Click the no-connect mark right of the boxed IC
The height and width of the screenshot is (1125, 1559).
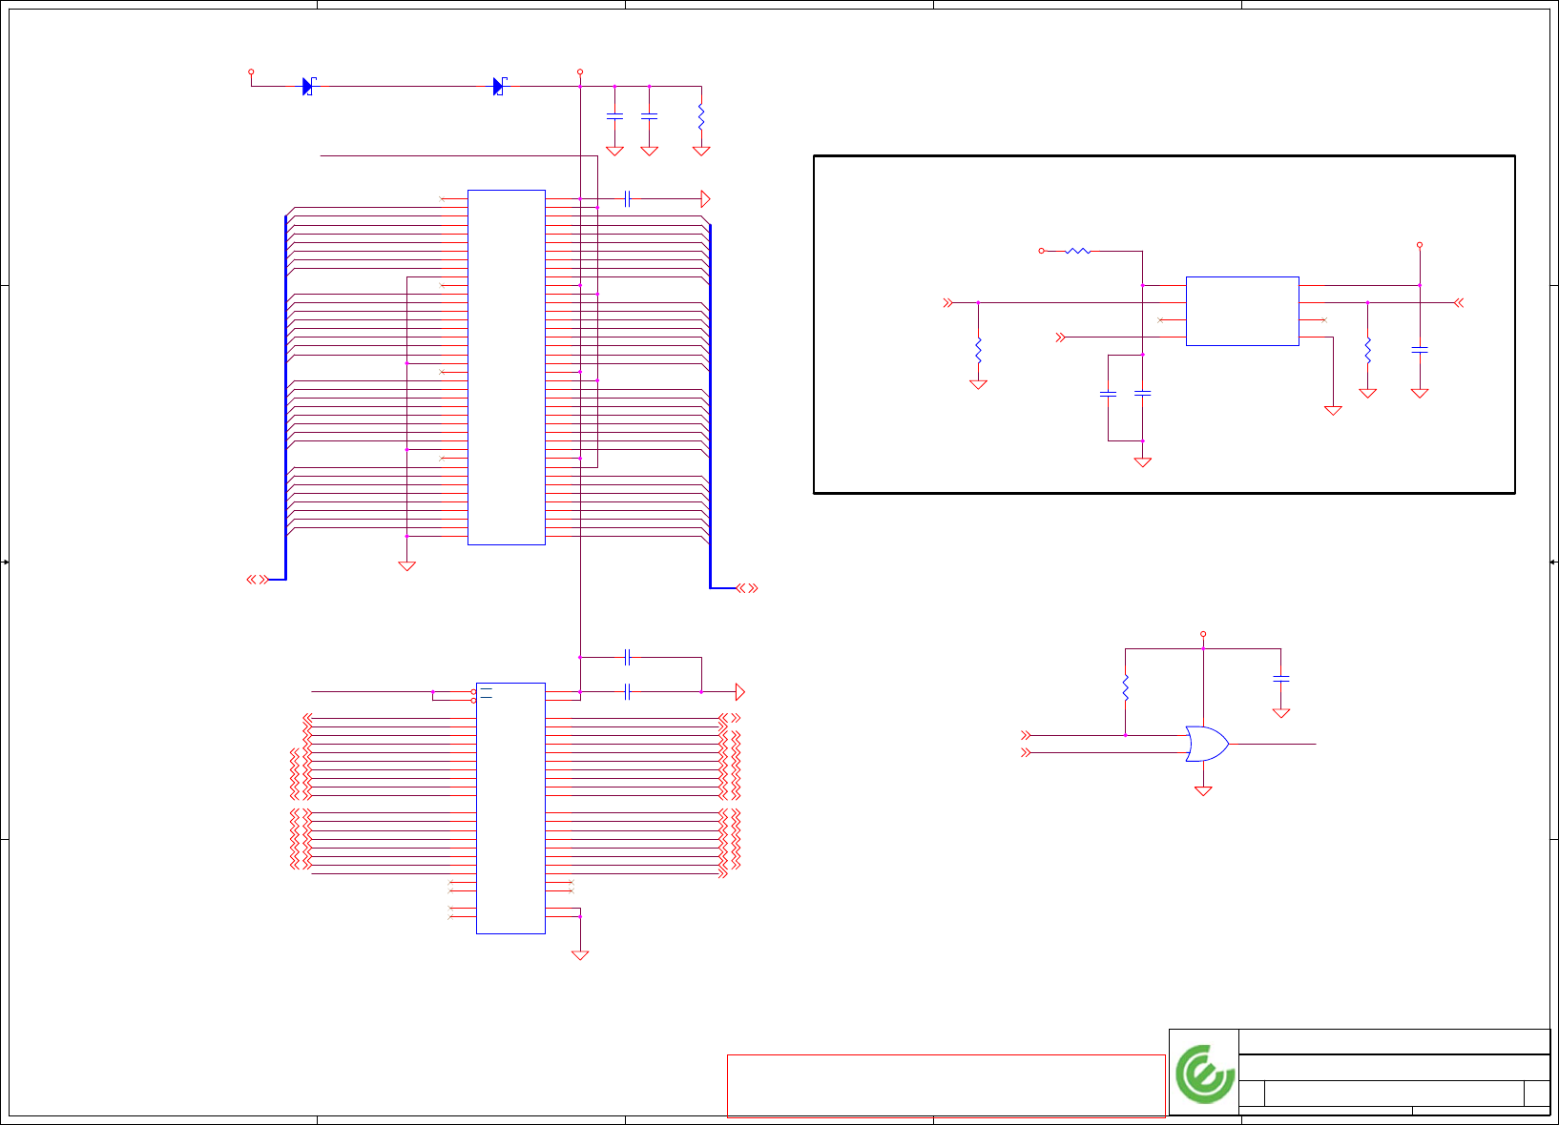pos(1324,320)
